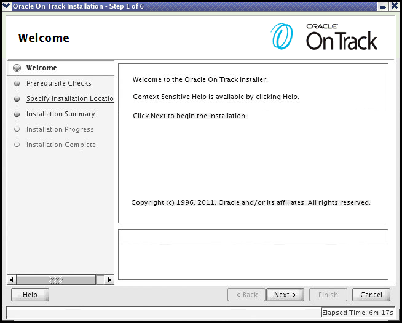This screenshot has height=323, width=402.
Task: Click 'Click Next to begin the installation' text
Action: click(190, 116)
